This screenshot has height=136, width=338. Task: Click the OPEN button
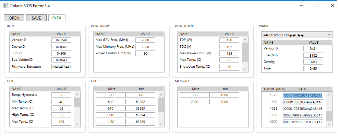point(14,18)
